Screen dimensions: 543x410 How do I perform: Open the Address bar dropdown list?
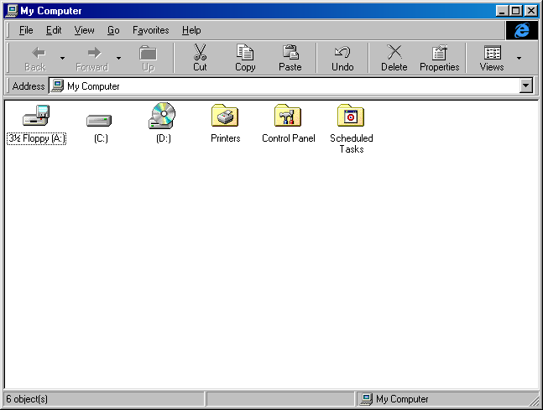526,86
